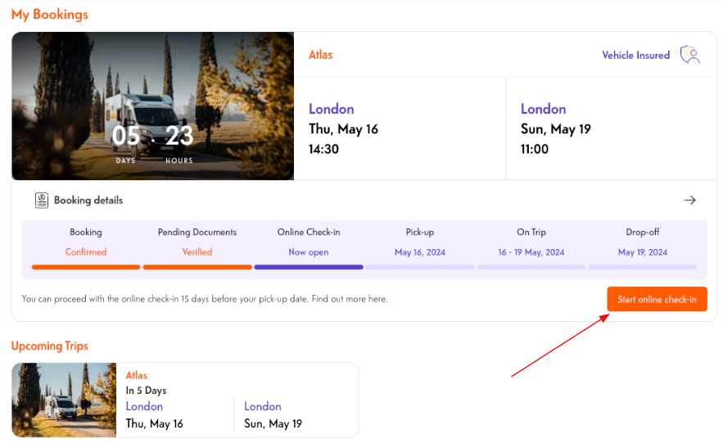Expand booking details with the right arrow
This screenshot has height=448, width=723.
point(689,200)
